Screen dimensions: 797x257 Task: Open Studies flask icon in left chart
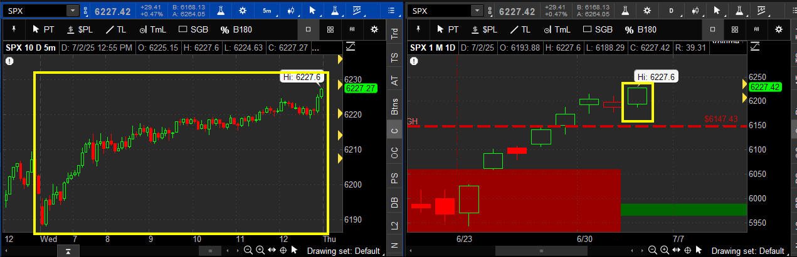coord(220,11)
